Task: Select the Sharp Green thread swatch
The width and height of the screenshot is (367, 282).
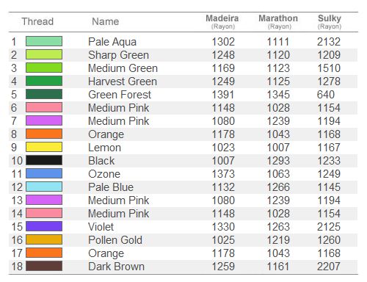Action: pyautogui.click(x=44, y=54)
